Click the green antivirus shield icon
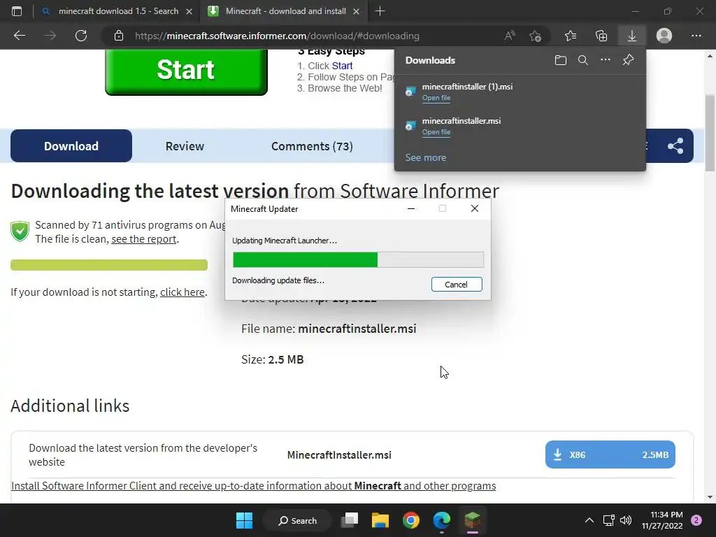716x537 pixels. tap(20, 231)
